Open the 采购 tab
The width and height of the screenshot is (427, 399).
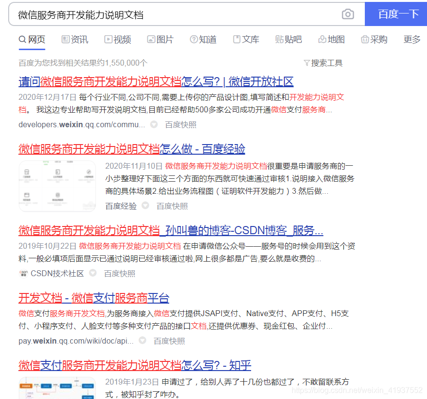pos(374,40)
